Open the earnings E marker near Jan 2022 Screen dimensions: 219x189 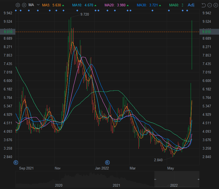[x=107, y=162]
